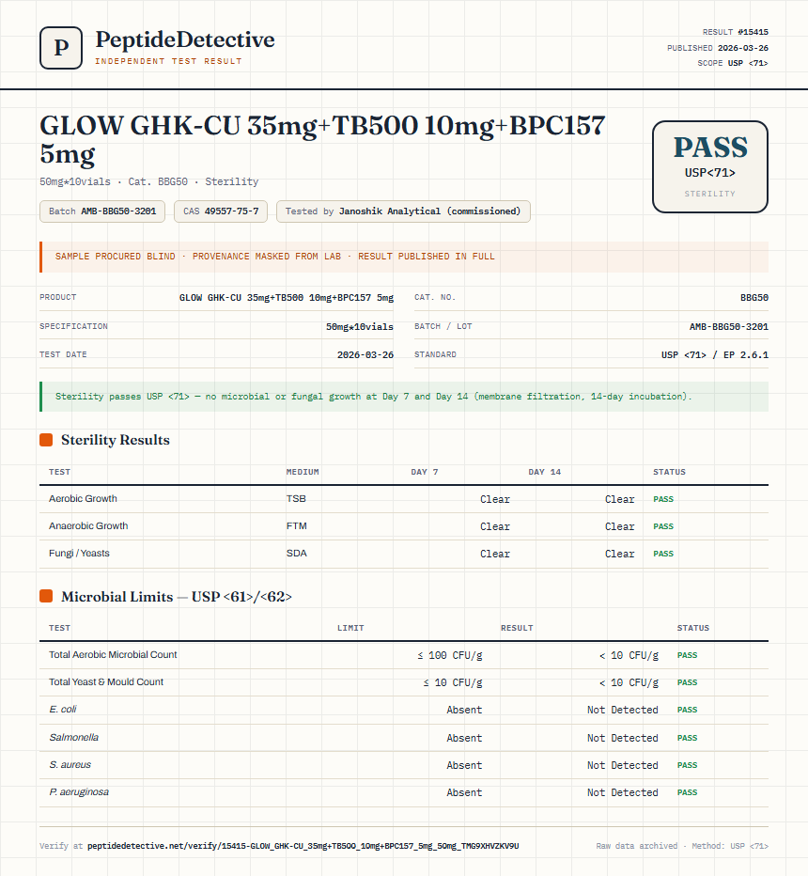808x876 pixels.
Task: Click the ≤ 100 CFU/g limit cell
Action: pos(449,655)
